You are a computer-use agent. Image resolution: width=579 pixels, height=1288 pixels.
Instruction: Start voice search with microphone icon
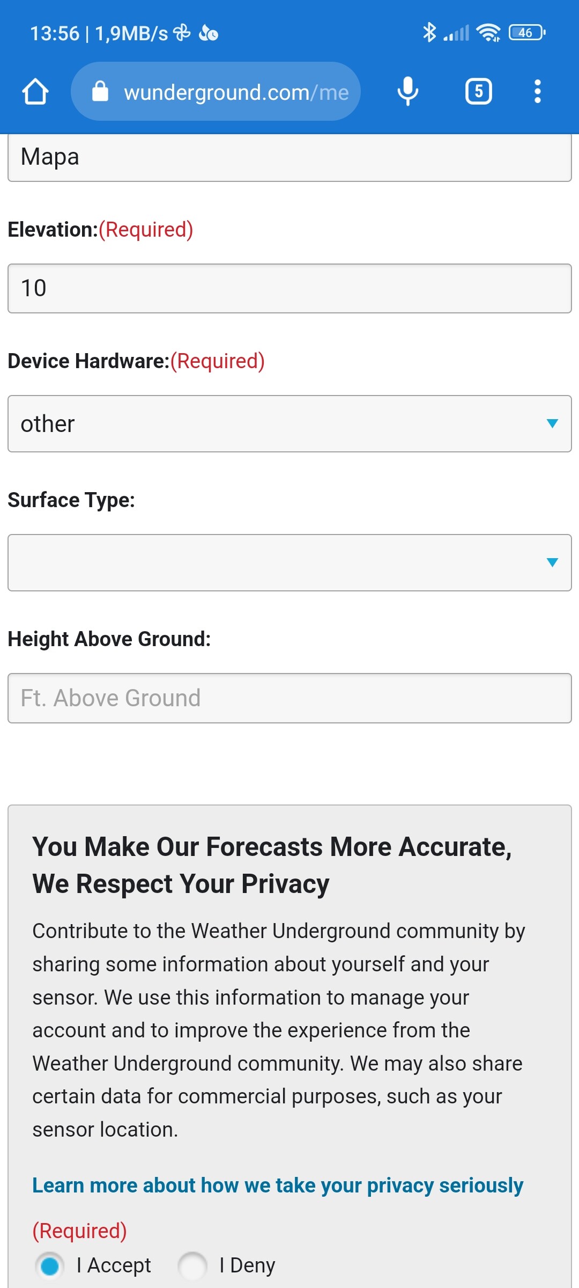click(407, 91)
